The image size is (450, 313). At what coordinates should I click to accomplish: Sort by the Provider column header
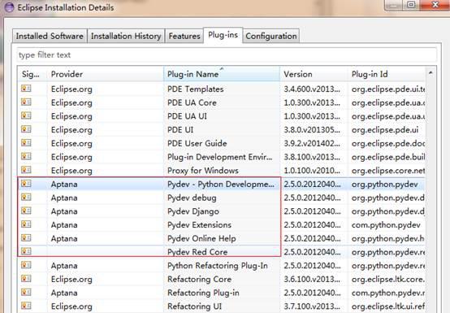[x=105, y=74]
